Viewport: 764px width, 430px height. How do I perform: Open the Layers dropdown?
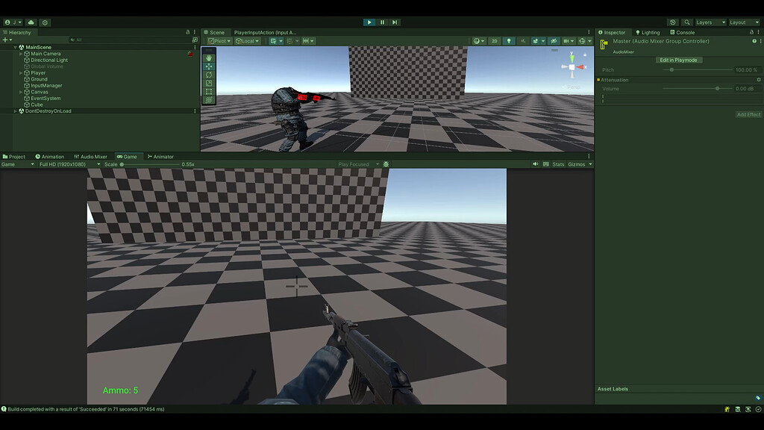tap(710, 22)
